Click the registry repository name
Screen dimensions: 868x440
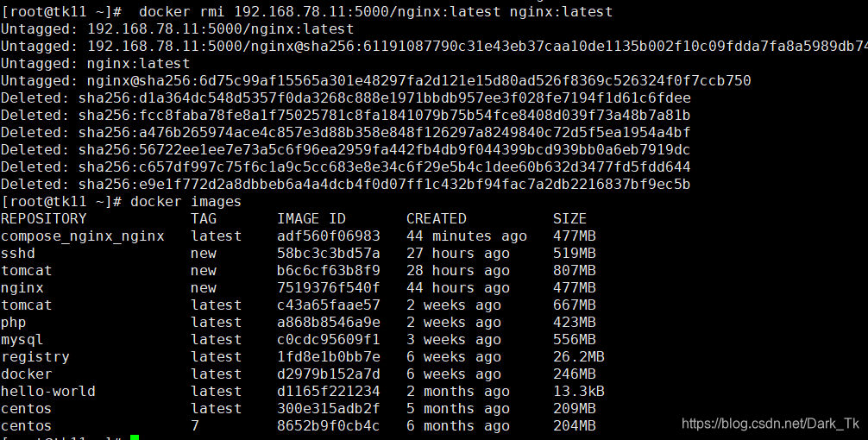point(35,357)
